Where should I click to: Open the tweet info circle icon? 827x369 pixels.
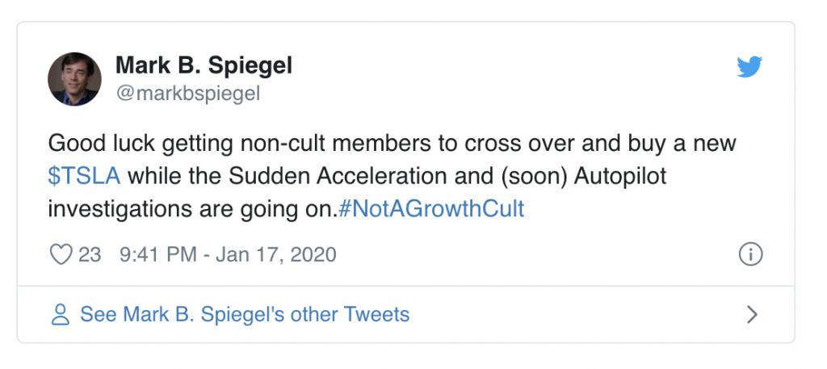[751, 255]
